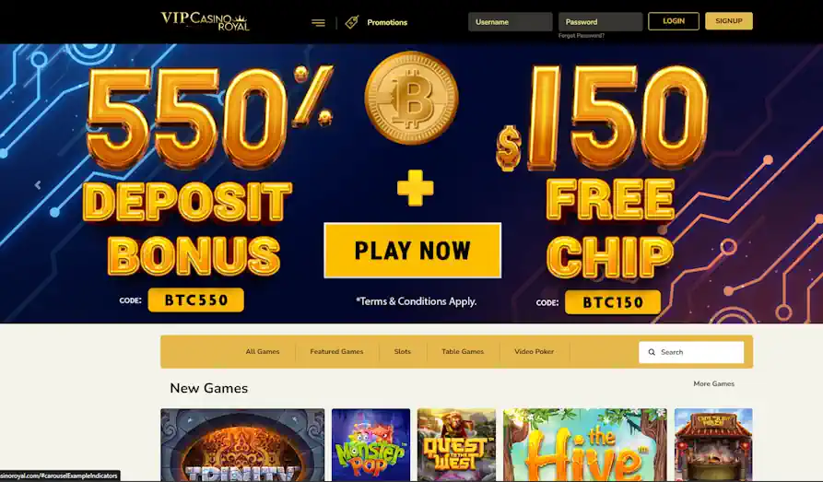Click the promotions tag icon
The image size is (823, 482).
point(352,22)
